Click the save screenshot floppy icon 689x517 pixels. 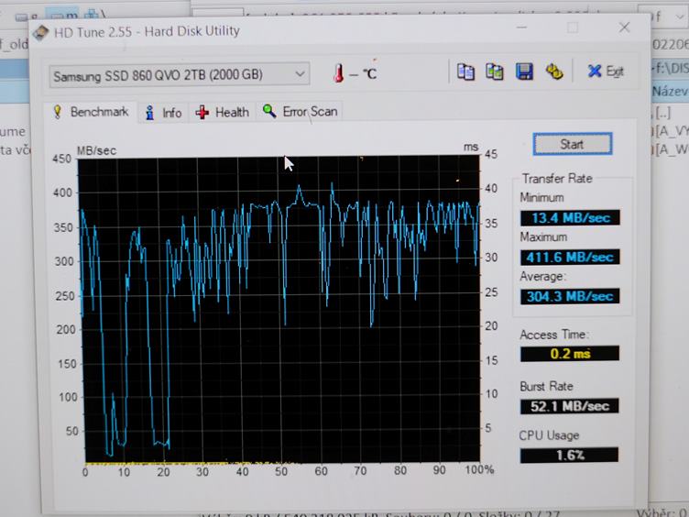click(524, 71)
